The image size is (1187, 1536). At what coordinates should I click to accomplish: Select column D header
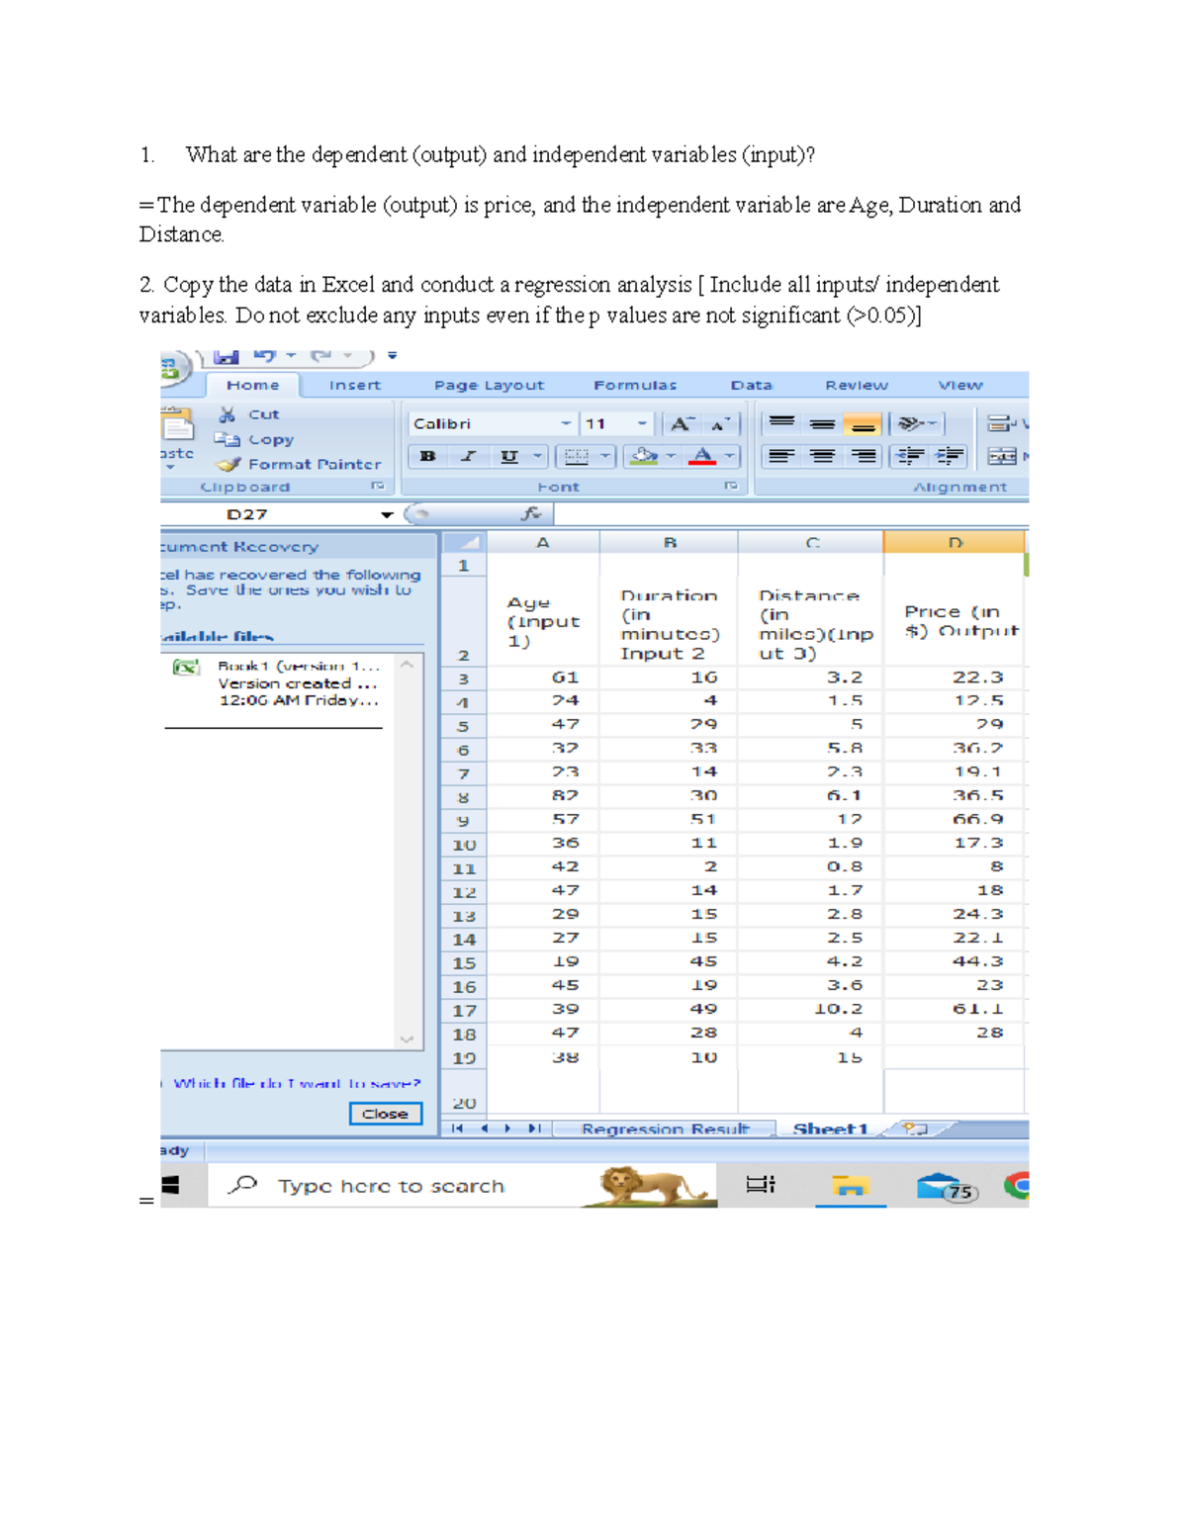[x=955, y=542]
